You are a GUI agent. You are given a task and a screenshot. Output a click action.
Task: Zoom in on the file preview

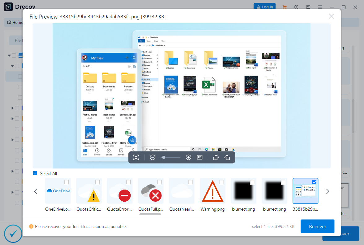coord(188,157)
